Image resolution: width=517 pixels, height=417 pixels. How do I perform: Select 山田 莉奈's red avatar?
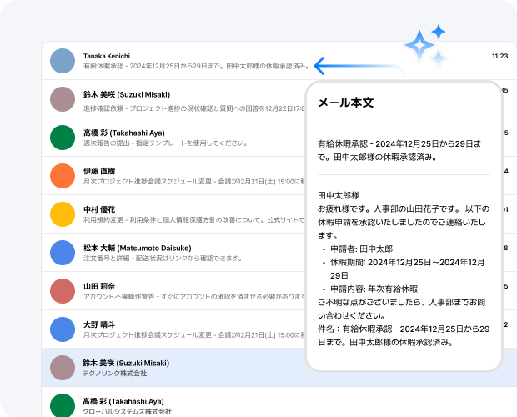[63, 291]
